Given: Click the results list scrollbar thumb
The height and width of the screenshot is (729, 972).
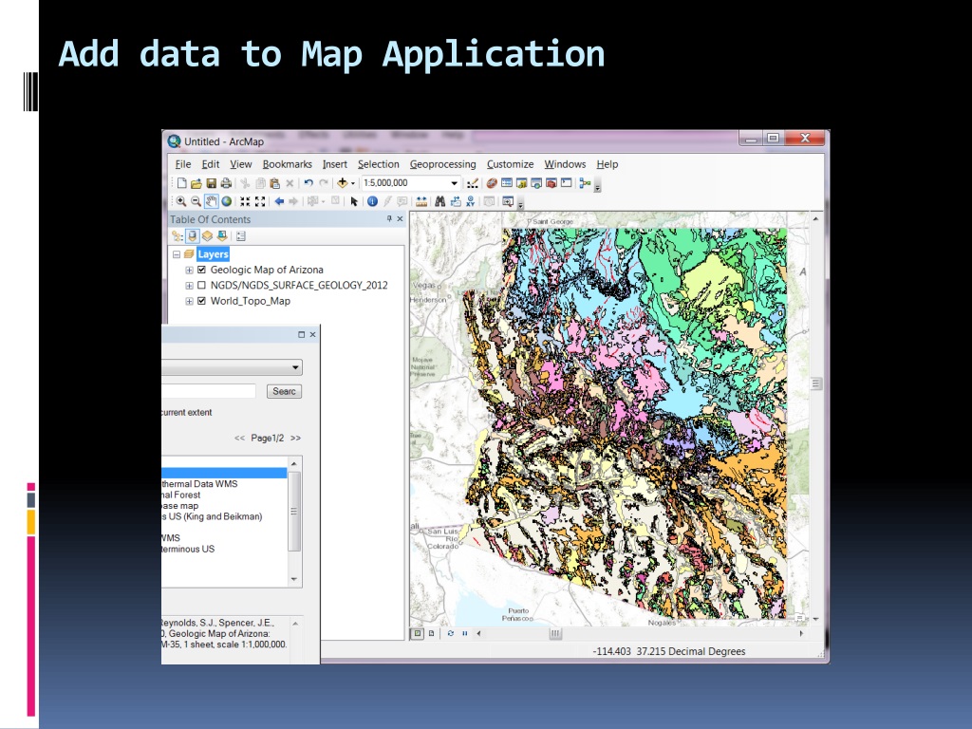Looking at the screenshot, I should click(294, 512).
